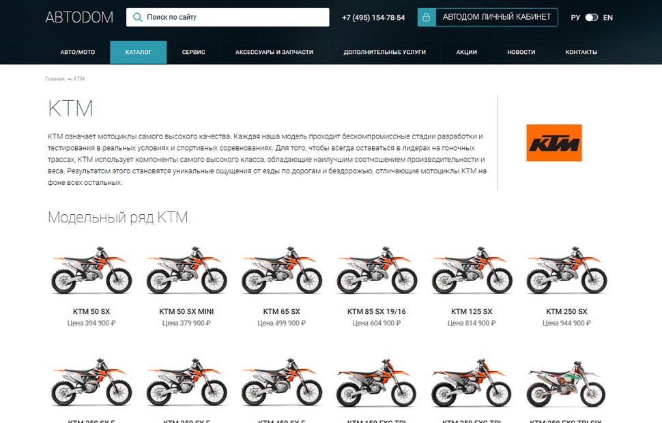Click price 'Цена 604 900 ₽'
The width and height of the screenshot is (662, 423).
377,323
